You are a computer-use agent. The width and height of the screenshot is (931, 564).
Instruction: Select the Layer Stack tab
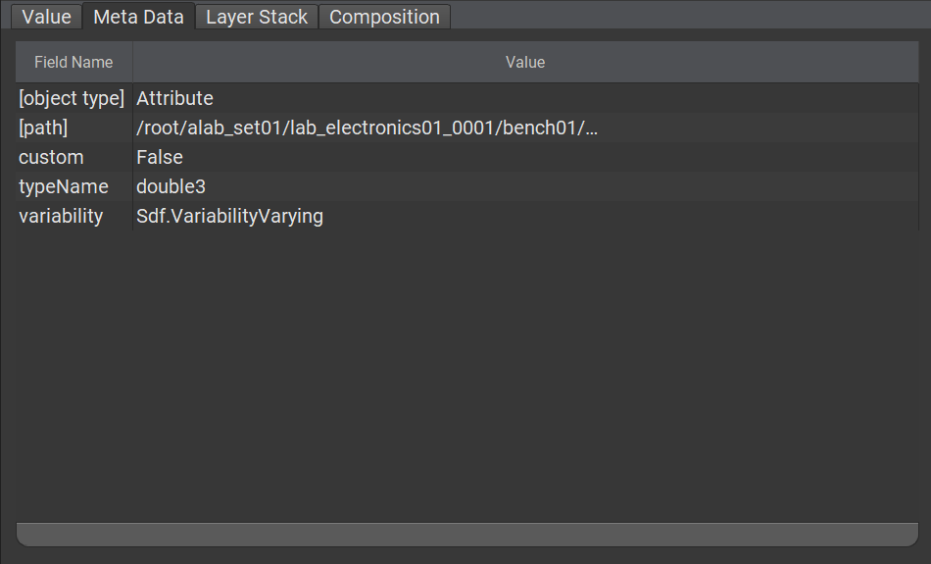[x=257, y=17]
